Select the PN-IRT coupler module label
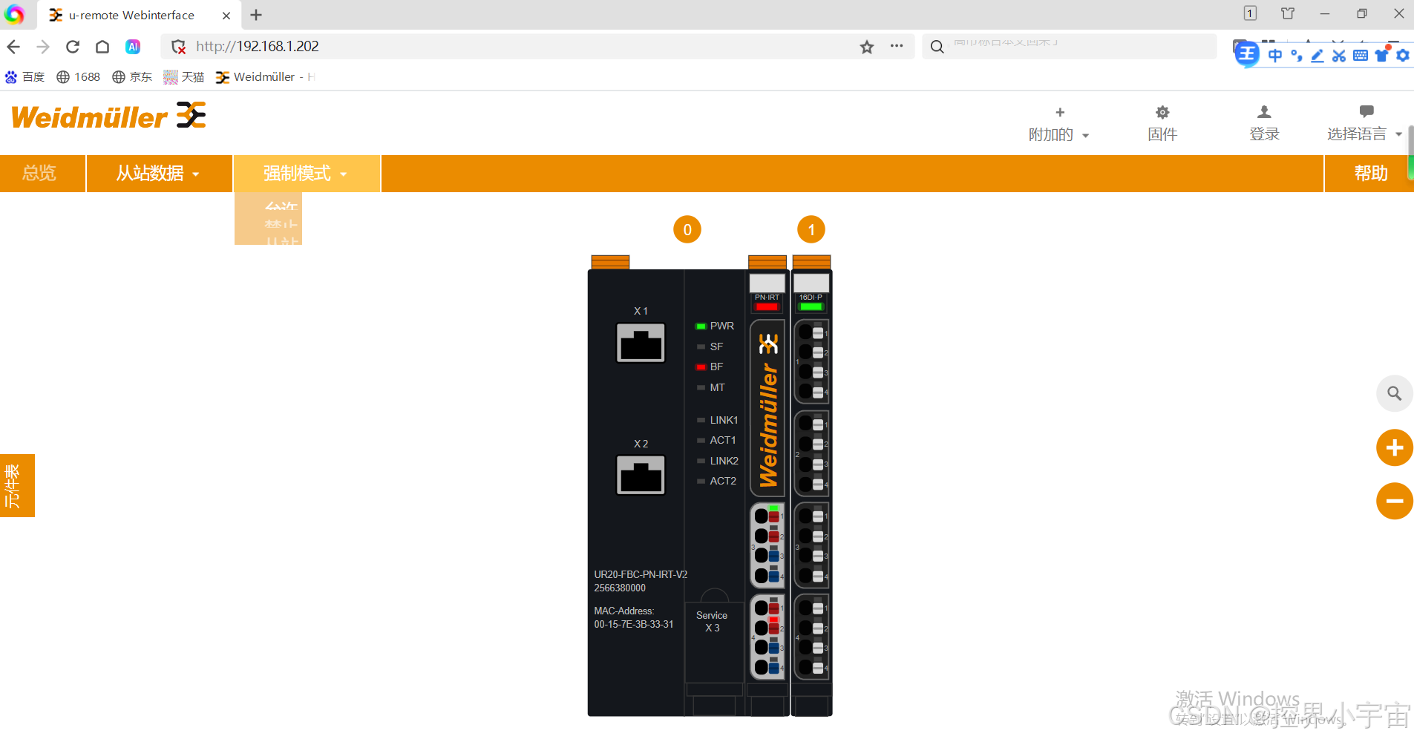This screenshot has height=739, width=1414. [767, 298]
